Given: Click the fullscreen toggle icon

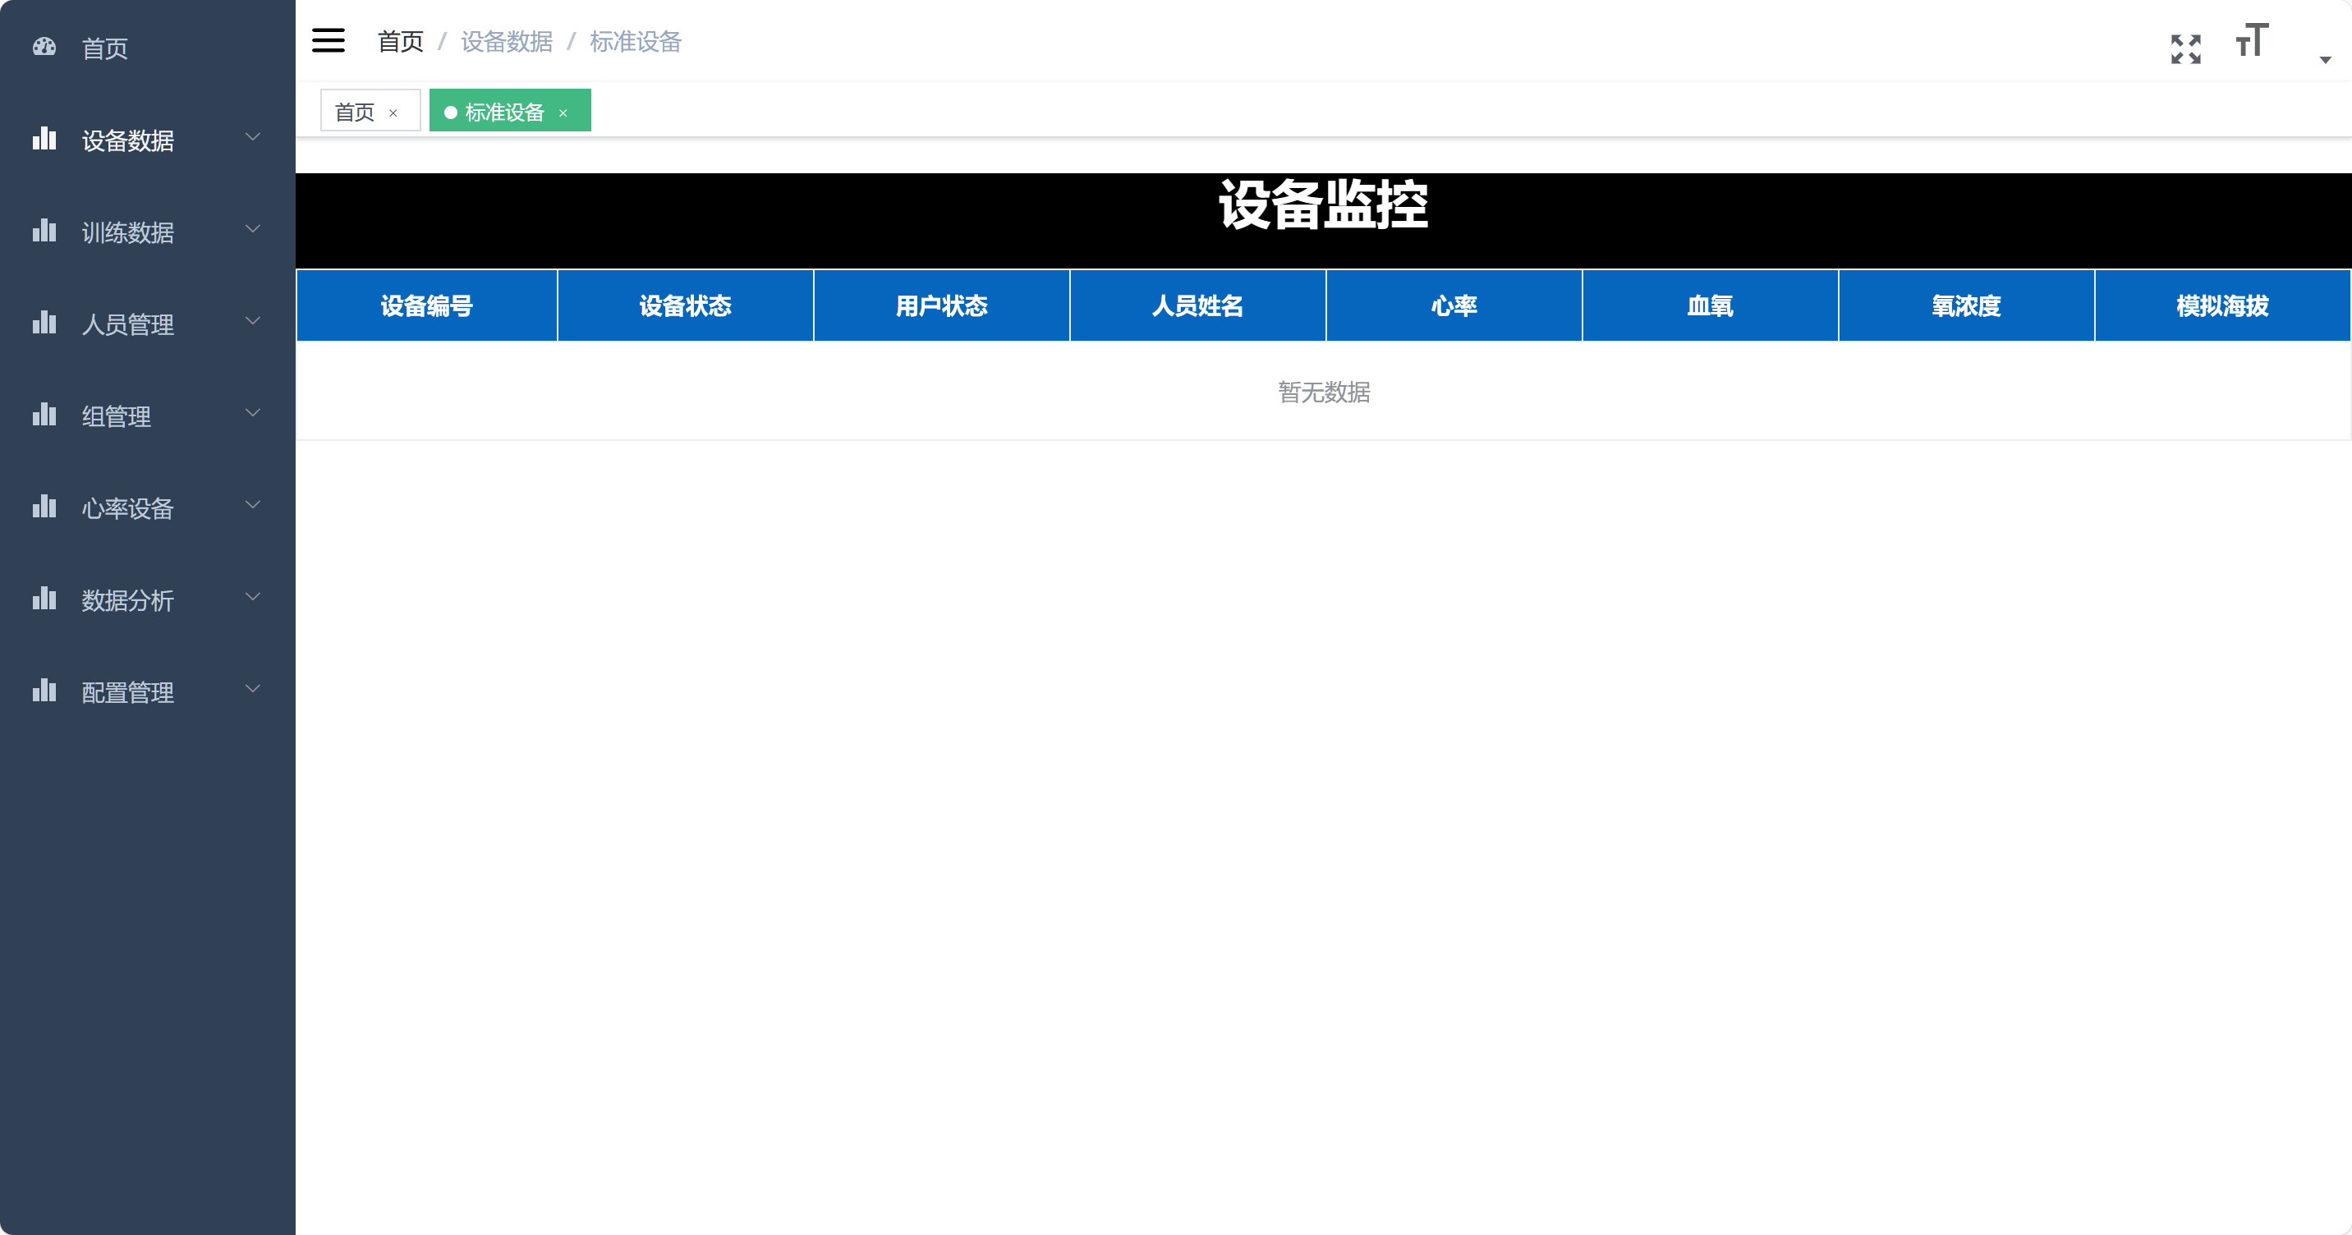Looking at the screenshot, I should tap(2186, 49).
